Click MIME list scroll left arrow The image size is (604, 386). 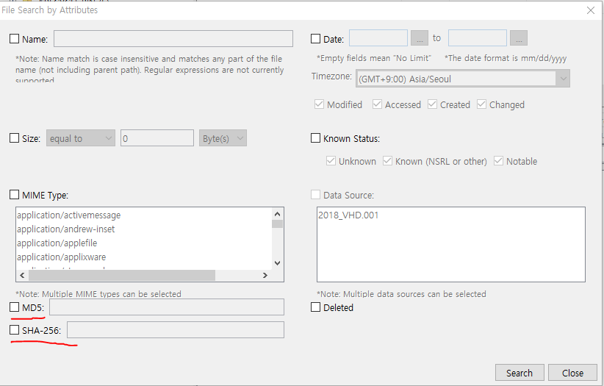[22, 275]
